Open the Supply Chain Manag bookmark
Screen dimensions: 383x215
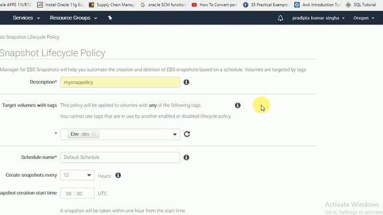pyautogui.click(x=112, y=5)
